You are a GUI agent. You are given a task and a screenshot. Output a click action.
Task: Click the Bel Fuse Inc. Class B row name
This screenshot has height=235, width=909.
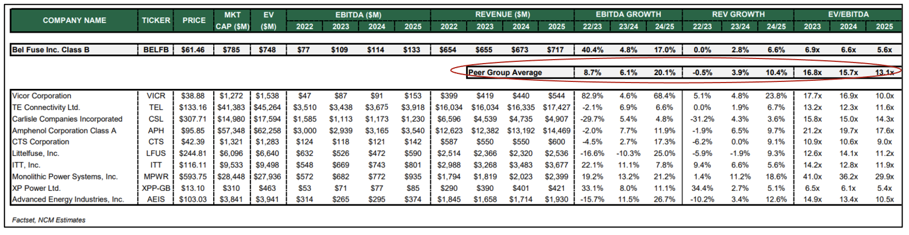tap(51, 50)
